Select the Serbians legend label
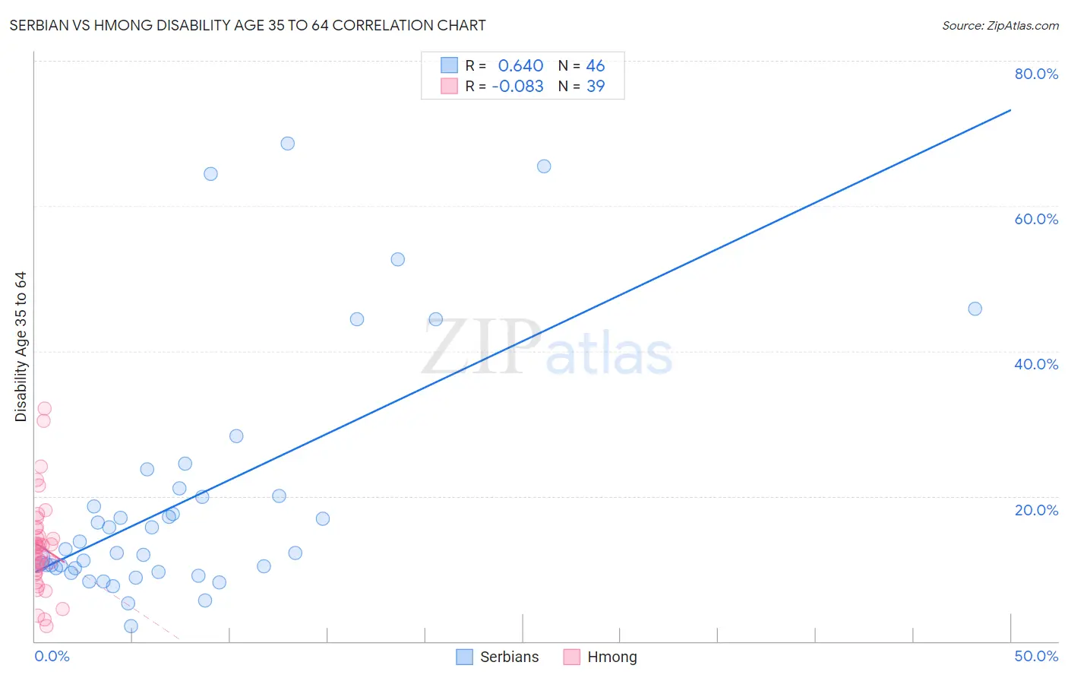The height and width of the screenshot is (678, 1068). click(510, 657)
